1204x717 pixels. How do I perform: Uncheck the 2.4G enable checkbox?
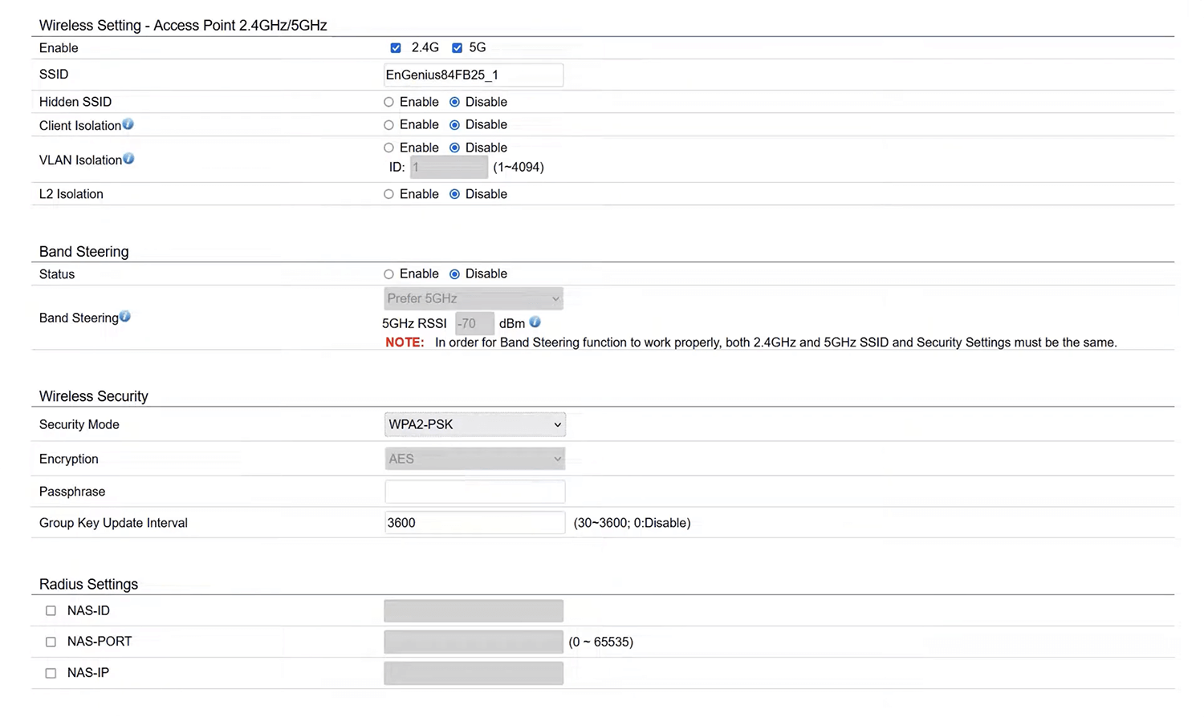[x=396, y=48]
